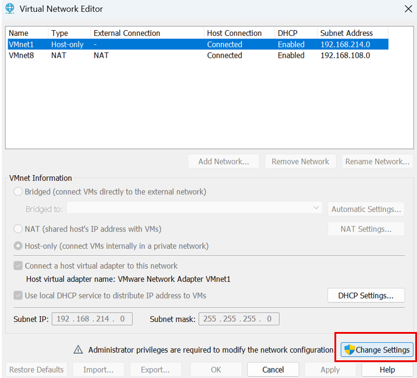Click the Subnet IP input field
Viewport: 417px width, 378px height.
point(92,318)
